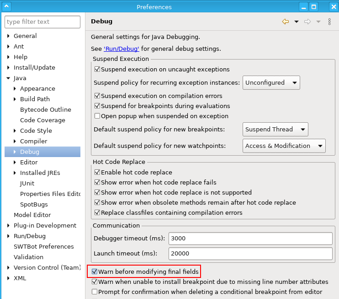Click the Forward navigation arrow icon

tap(307, 22)
